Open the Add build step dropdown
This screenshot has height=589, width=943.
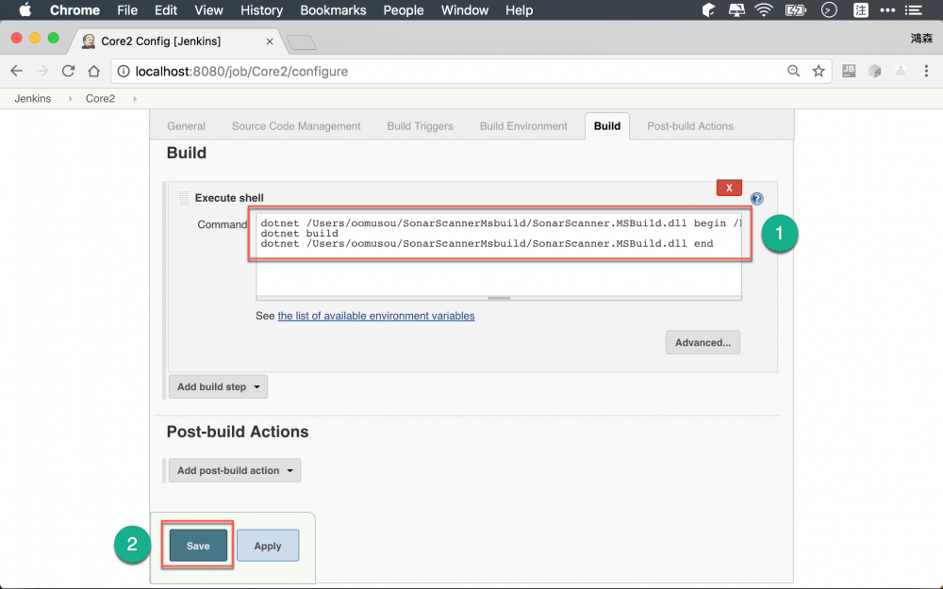tap(218, 386)
